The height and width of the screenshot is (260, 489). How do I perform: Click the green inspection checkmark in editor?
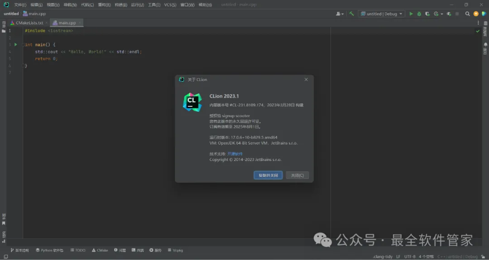point(478,31)
